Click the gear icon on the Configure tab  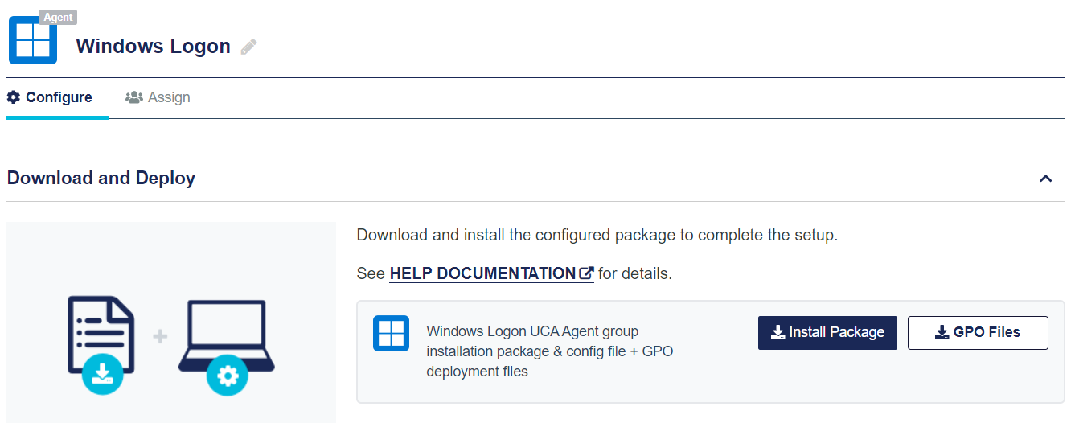pyautogui.click(x=14, y=97)
